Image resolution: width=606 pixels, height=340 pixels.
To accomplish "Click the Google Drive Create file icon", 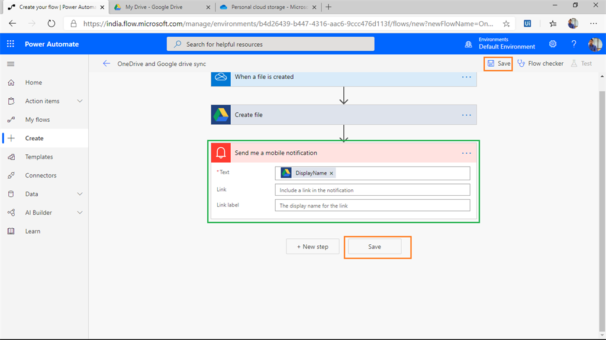I will (221, 115).
